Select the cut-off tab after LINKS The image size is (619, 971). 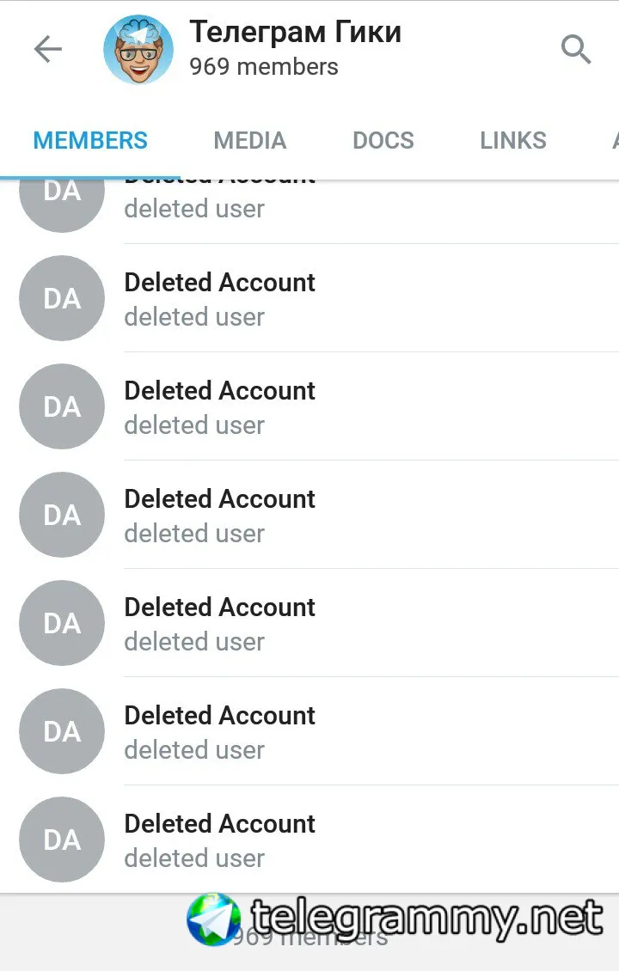click(x=613, y=141)
